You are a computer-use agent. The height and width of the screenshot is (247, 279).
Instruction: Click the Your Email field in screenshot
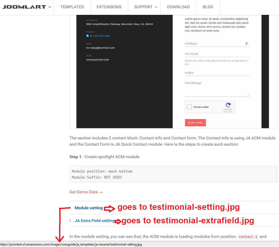point(217,54)
